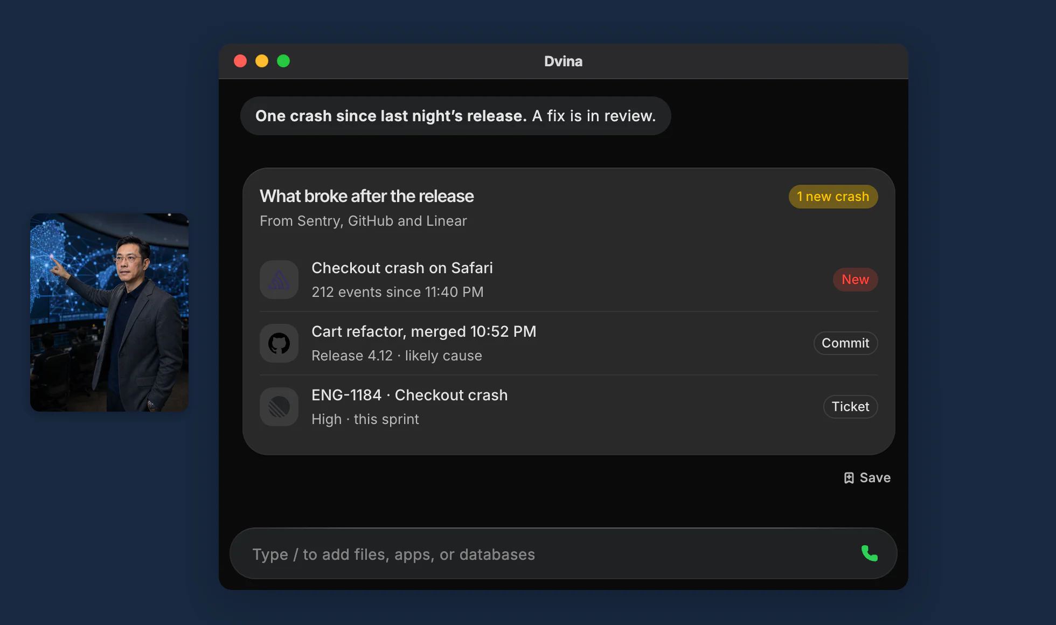Focus the 'Type / to add files' input
This screenshot has height=625, width=1056.
563,553
